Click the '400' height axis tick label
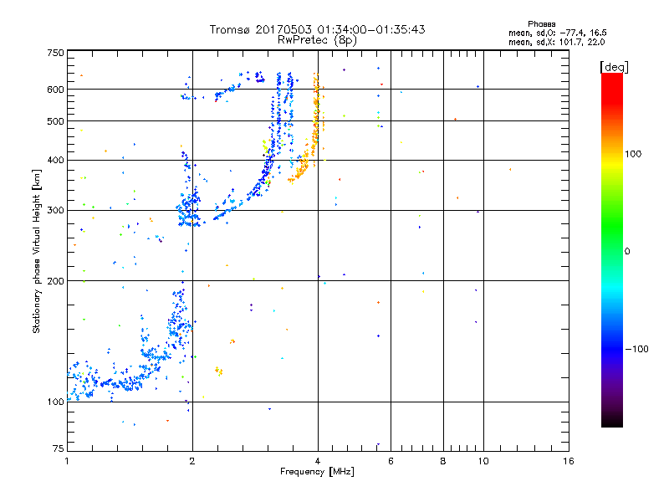 (55, 161)
